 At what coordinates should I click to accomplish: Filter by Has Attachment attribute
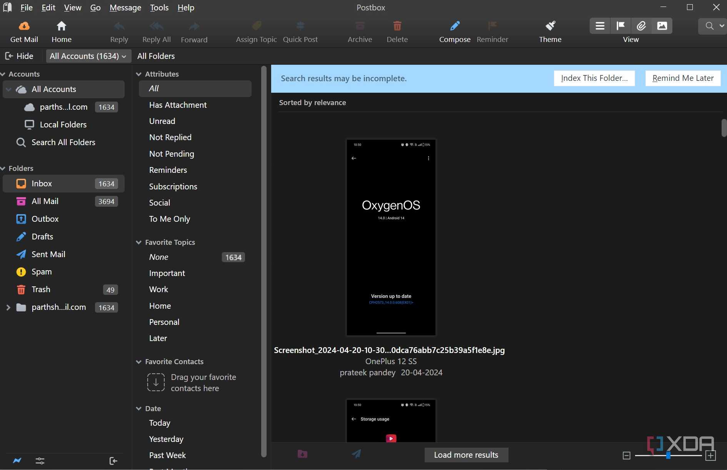pos(195,105)
